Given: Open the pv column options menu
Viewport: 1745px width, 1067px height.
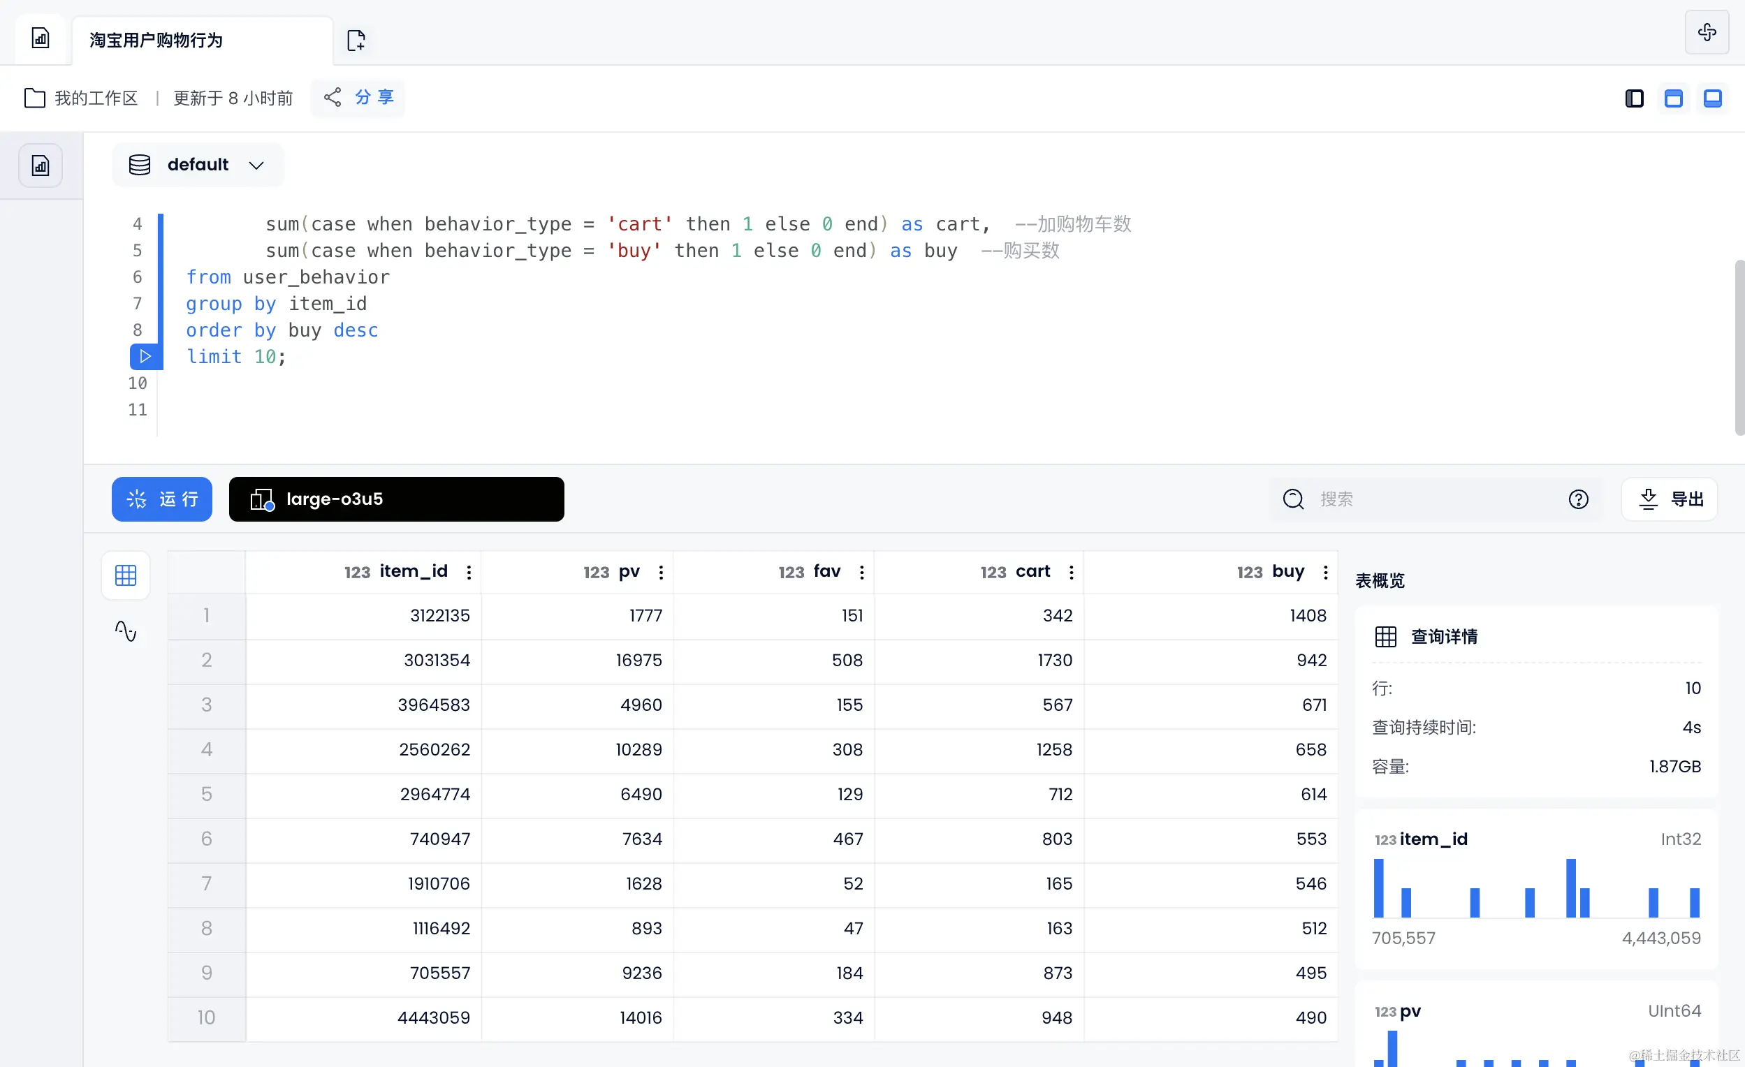Looking at the screenshot, I should pos(661,572).
